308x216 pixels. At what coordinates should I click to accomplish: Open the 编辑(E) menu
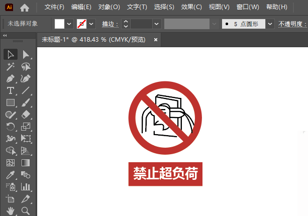(81, 7)
